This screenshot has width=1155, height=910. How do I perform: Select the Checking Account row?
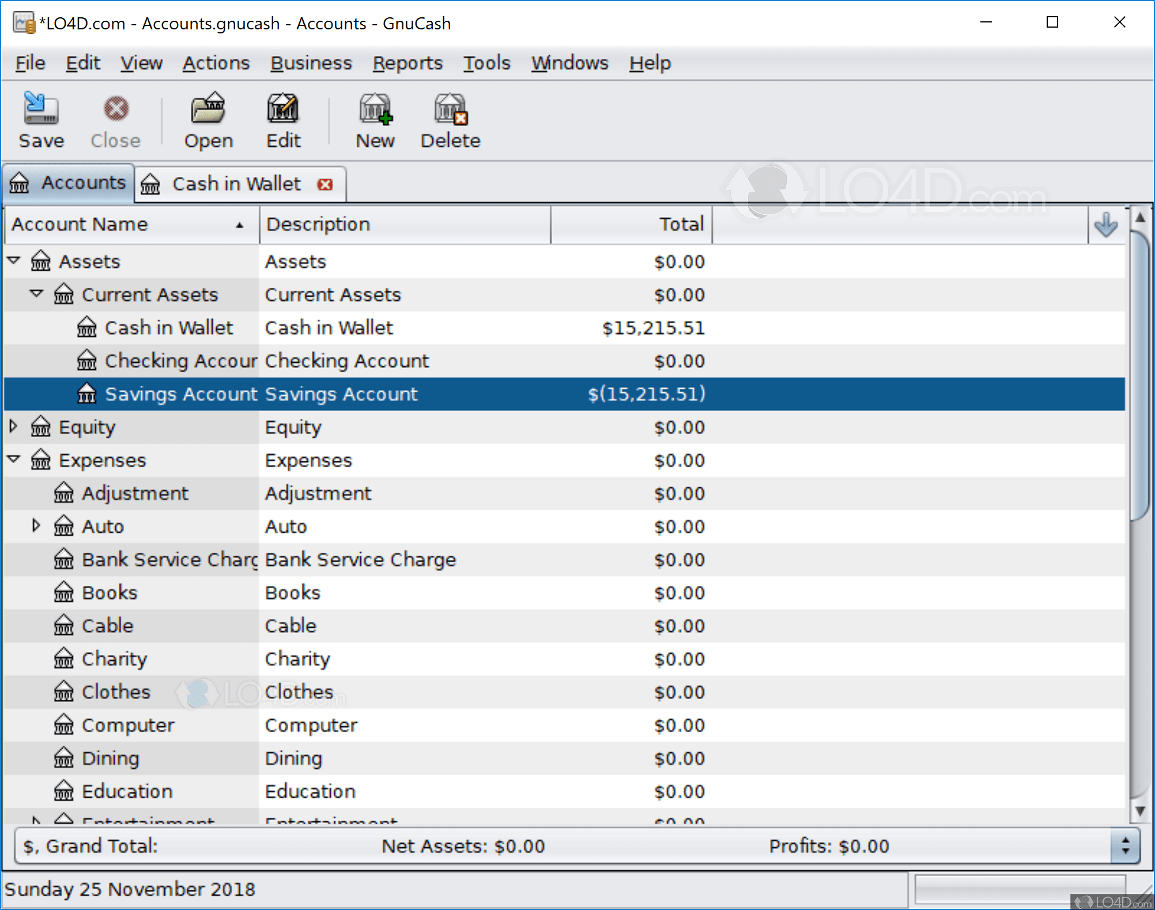pos(346,361)
